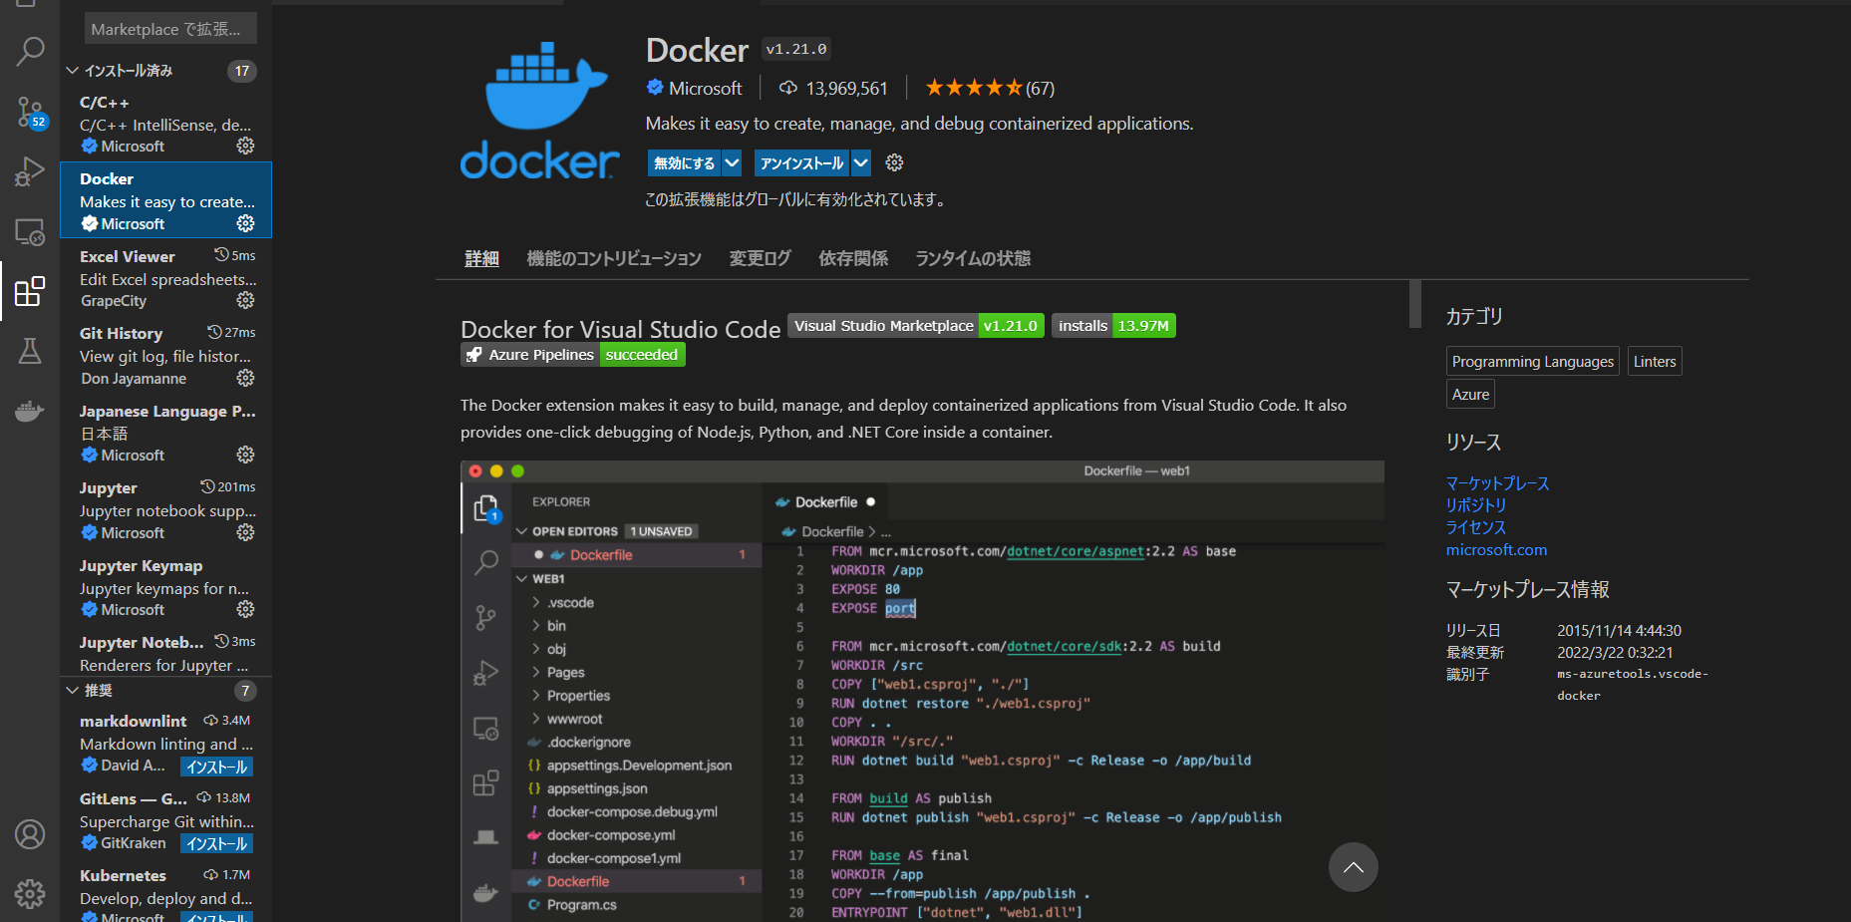Open the Testing view (beaker icon)
1851x922 pixels.
[x=30, y=351]
